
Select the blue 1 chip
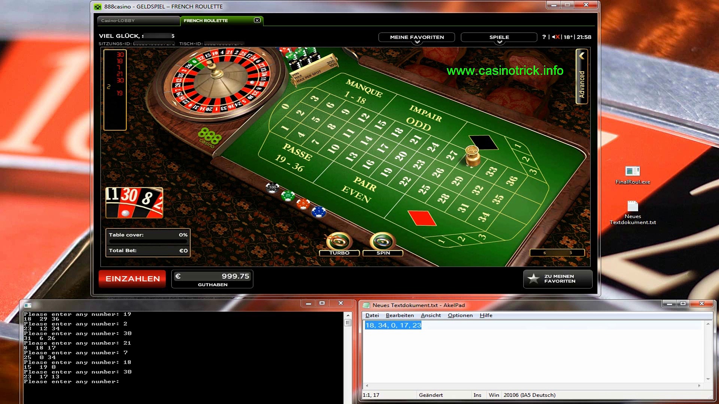pyautogui.click(x=319, y=212)
